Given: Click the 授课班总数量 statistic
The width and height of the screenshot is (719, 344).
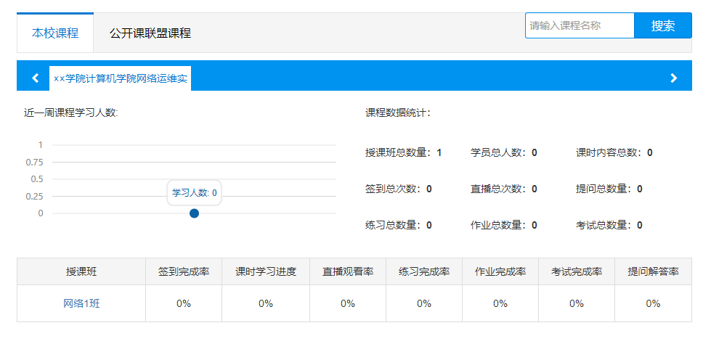Looking at the screenshot, I should point(404,152).
